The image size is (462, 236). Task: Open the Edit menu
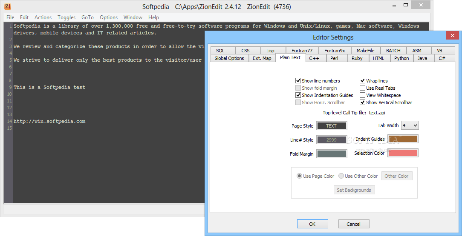click(24, 17)
